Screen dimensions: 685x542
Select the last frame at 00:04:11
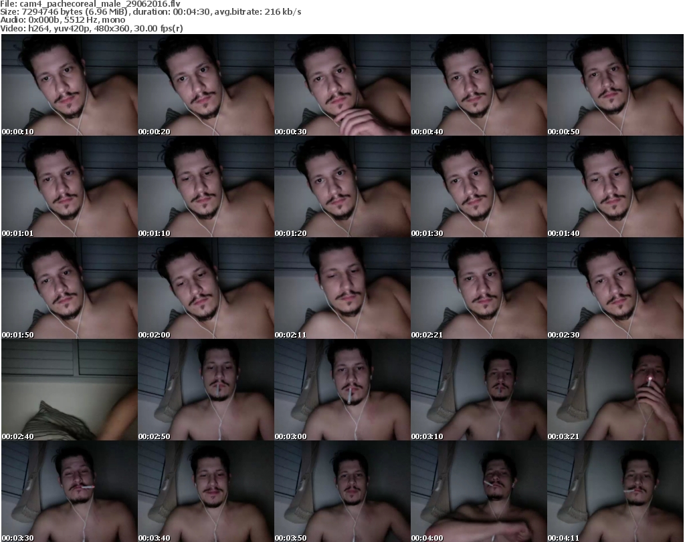(615, 491)
